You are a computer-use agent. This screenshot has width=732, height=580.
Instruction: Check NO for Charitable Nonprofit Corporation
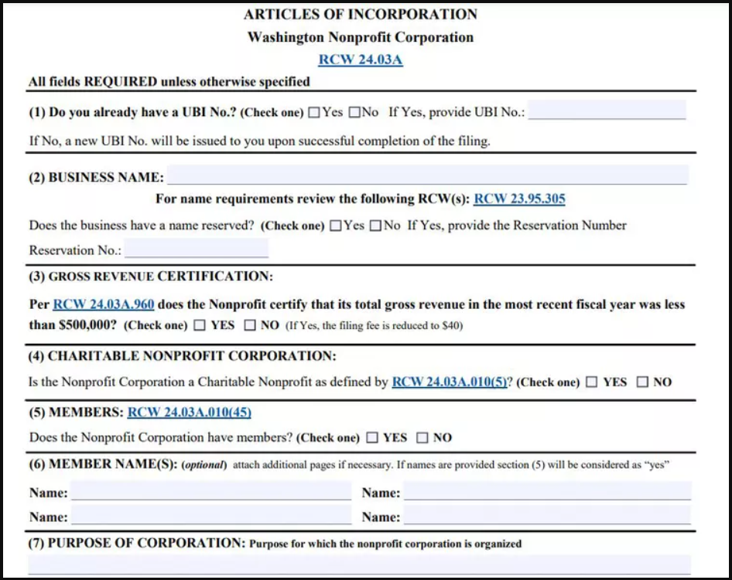tap(643, 383)
